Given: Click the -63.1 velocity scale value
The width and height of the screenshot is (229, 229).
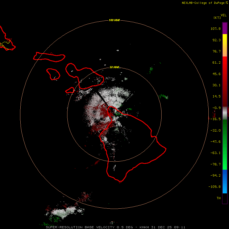Looking at the screenshot, I should tap(216, 153).
